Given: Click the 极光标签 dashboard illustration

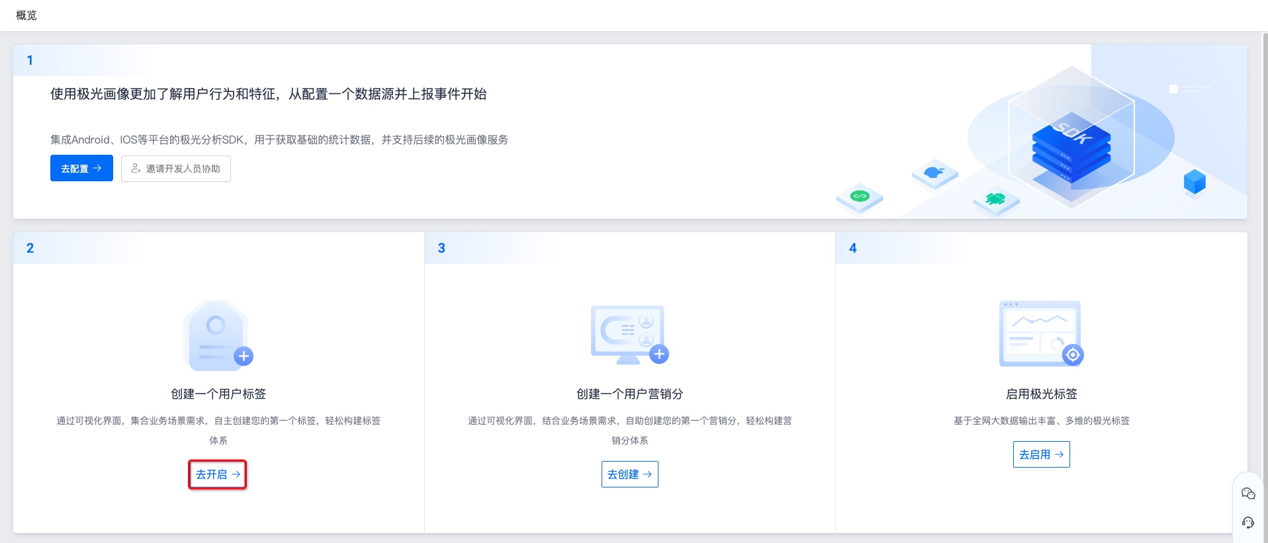Looking at the screenshot, I should point(1042,333).
